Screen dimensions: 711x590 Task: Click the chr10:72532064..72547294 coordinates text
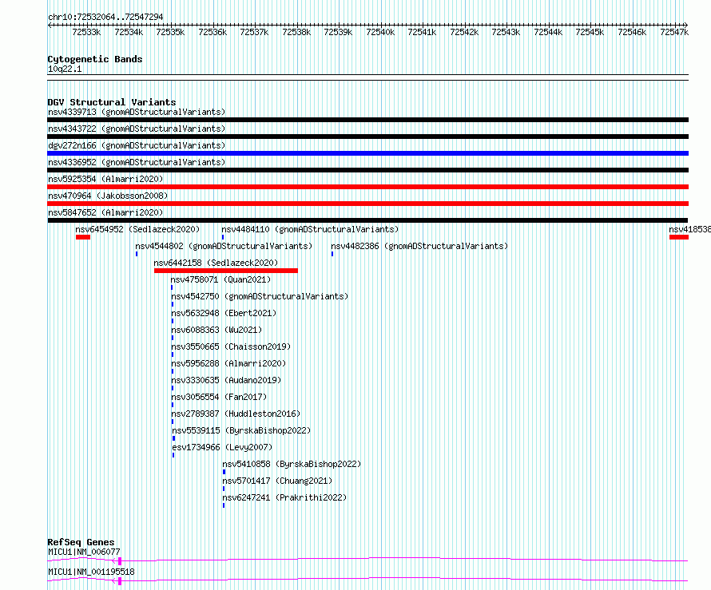point(105,17)
